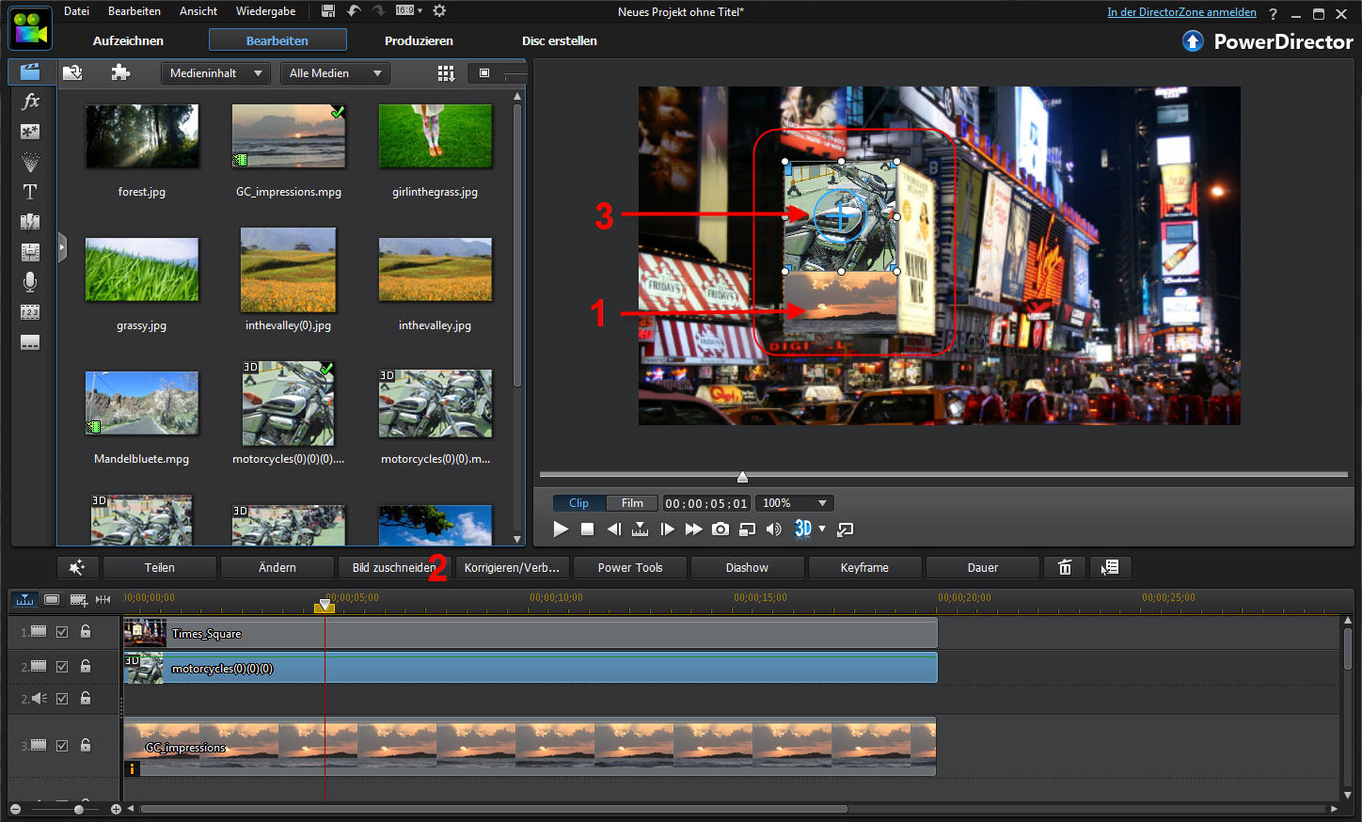Open the Particle Room icon
The width and height of the screenshot is (1362, 822).
tap(30, 162)
